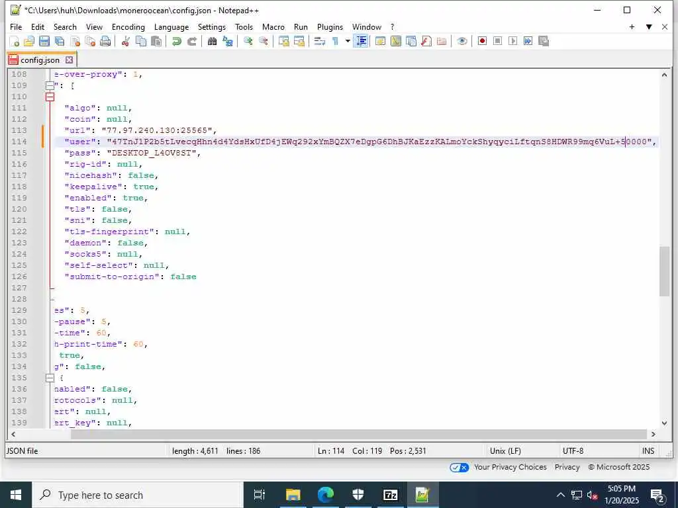The width and height of the screenshot is (678, 508).
Task: Save the file with the Save icon
Action: (x=44, y=41)
